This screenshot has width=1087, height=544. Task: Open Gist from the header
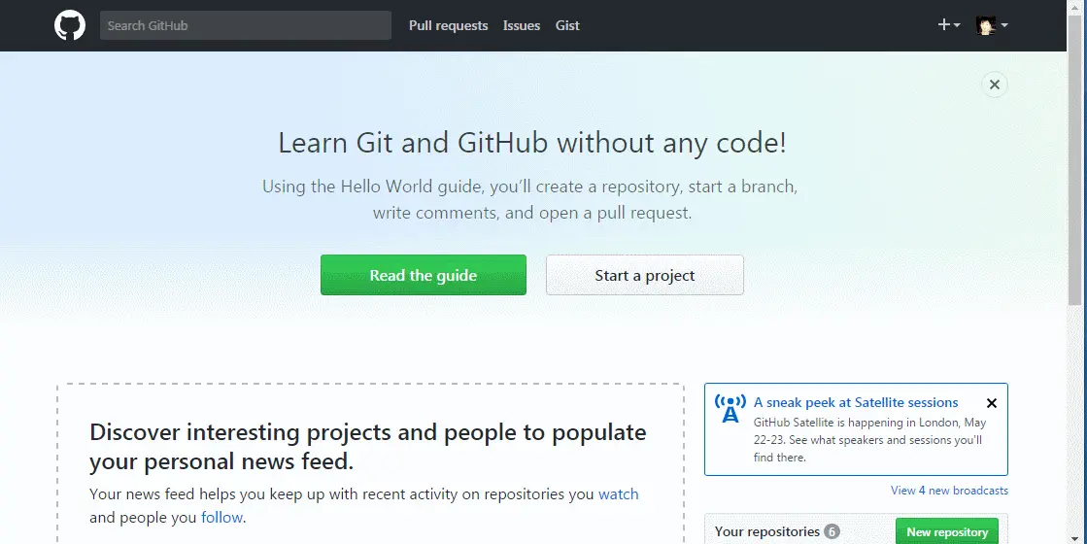tap(567, 25)
